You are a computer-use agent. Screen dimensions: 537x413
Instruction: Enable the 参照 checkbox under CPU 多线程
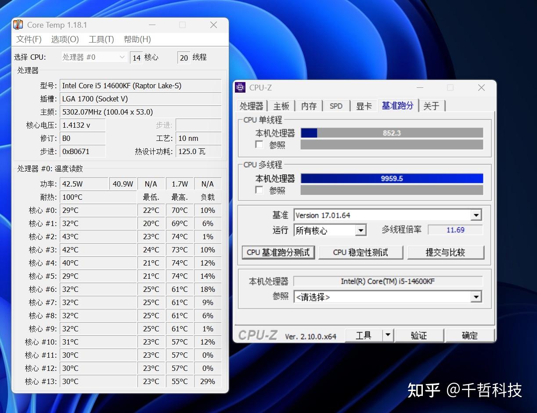259,190
